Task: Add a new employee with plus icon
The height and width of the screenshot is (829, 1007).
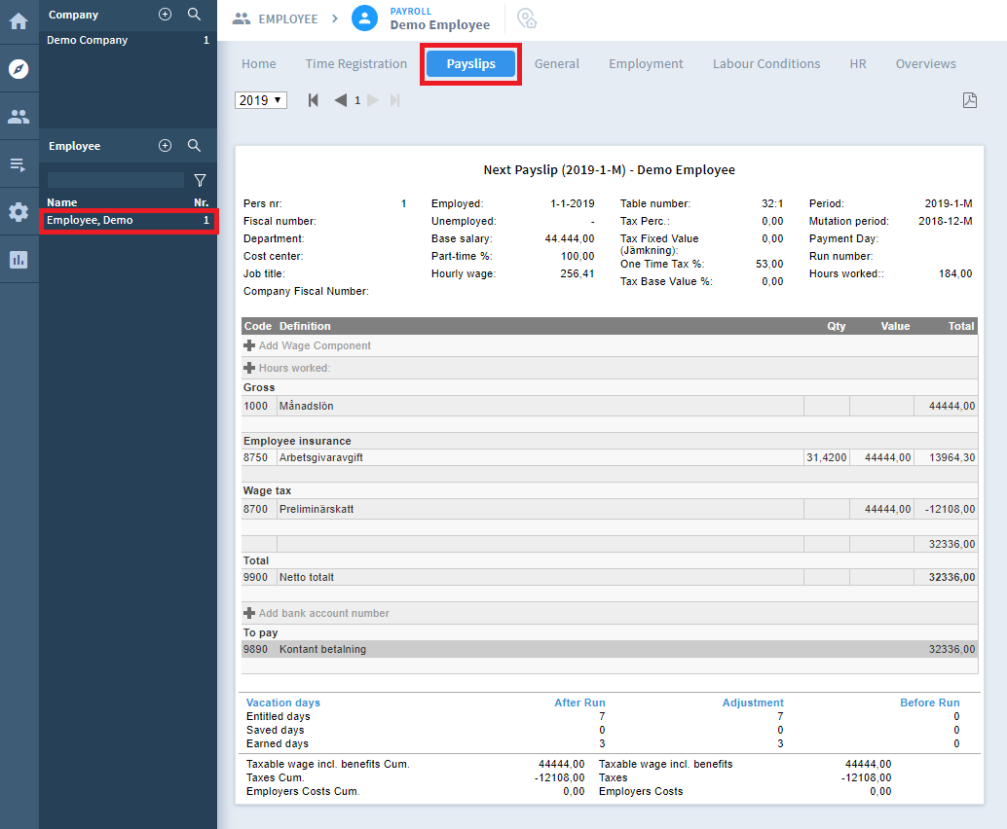Action: [165, 146]
